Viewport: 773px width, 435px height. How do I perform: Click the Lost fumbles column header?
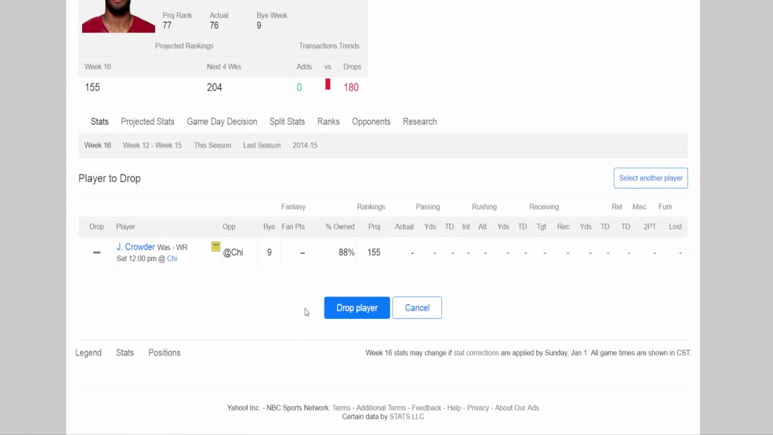click(x=675, y=227)
